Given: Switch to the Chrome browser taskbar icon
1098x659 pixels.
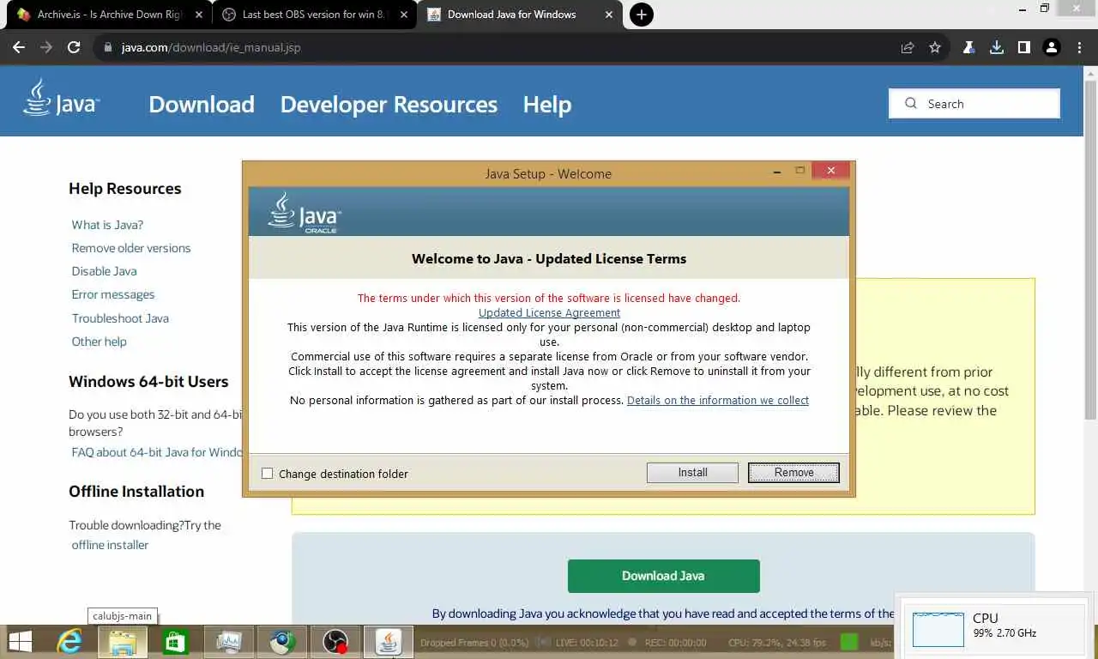Looking at the screenshot, I should click(282, 642).
